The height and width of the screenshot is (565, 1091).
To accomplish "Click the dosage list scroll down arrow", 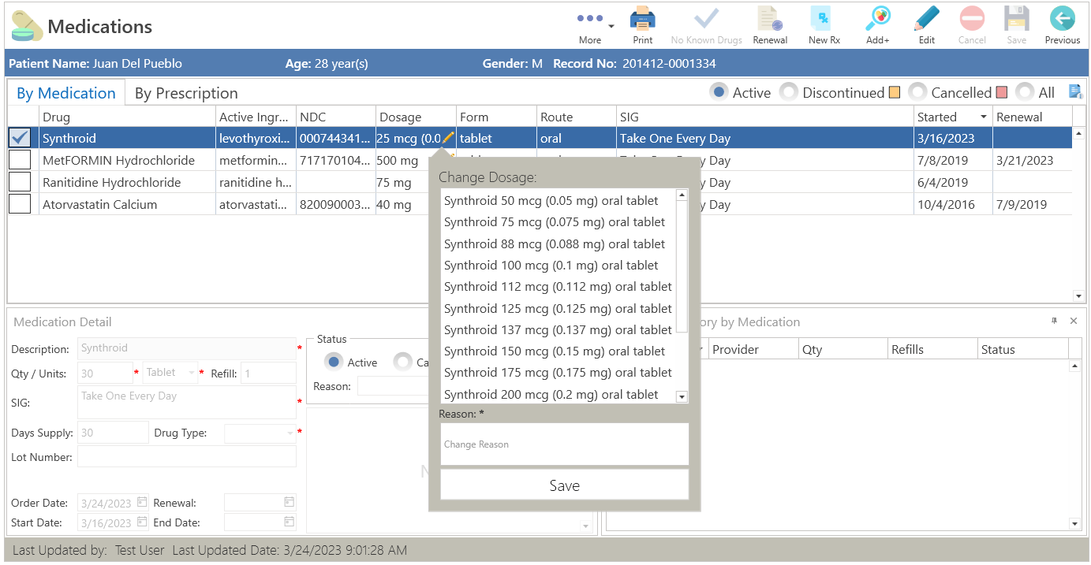I will [x=682, y=397].
